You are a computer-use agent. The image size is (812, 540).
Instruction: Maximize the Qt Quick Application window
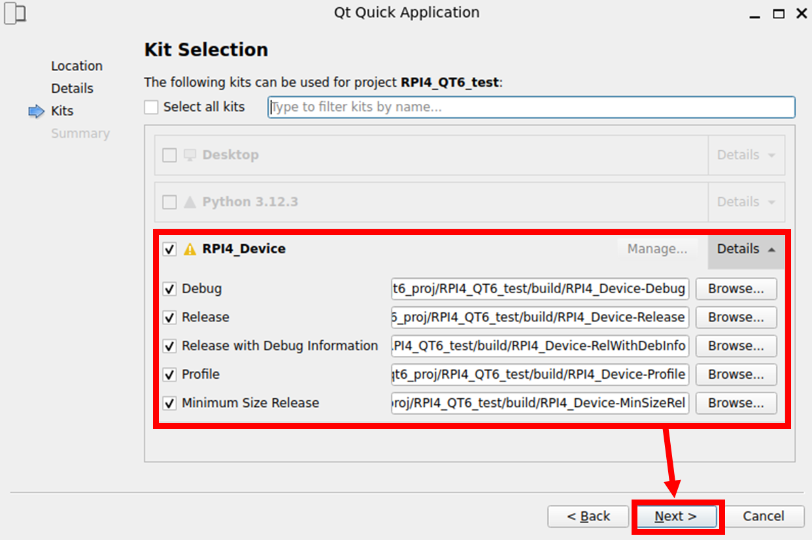click(x=778, y=14)
